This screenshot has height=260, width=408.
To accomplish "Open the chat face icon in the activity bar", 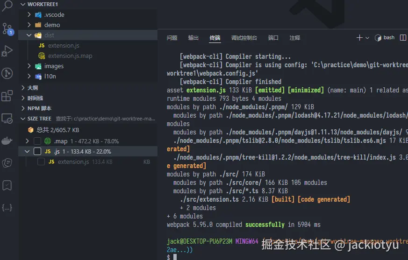I will point(7,163).
